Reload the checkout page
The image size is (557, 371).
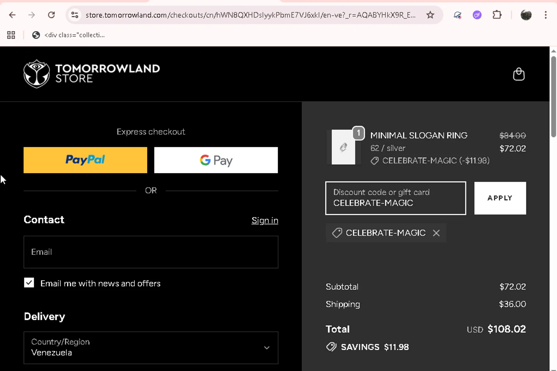52,15
